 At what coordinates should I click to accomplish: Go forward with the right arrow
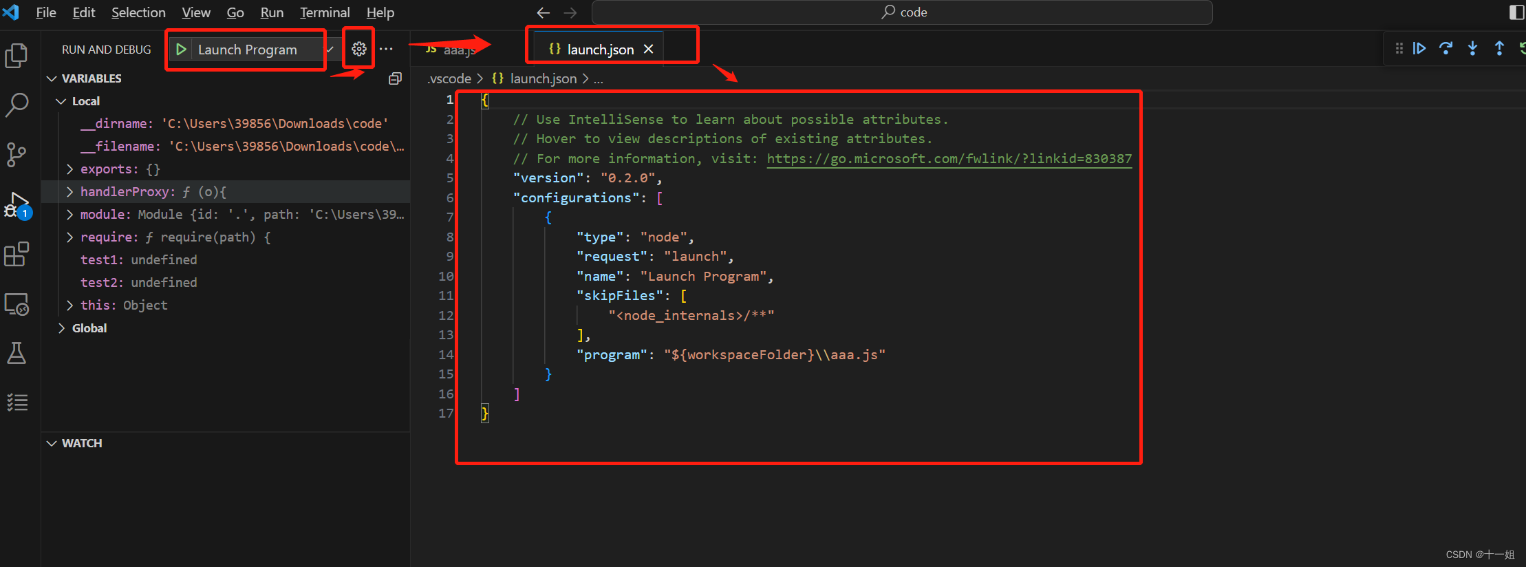click(570, 12)
